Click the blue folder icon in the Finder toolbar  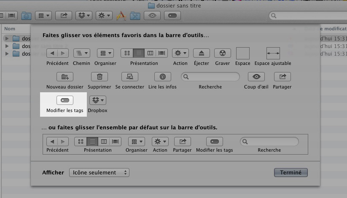(x=26, y=16)
